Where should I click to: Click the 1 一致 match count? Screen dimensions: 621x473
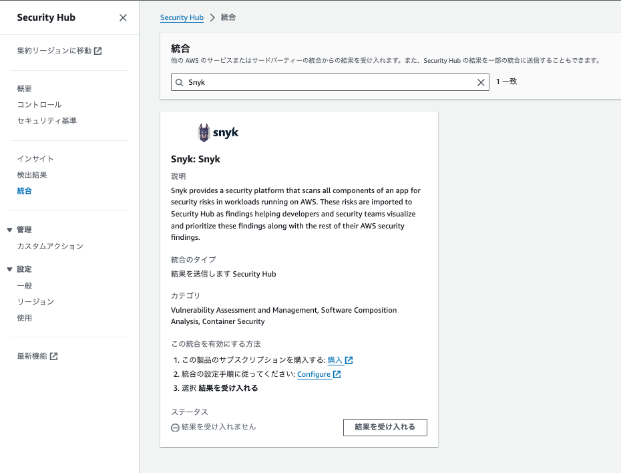click(507, 82)
